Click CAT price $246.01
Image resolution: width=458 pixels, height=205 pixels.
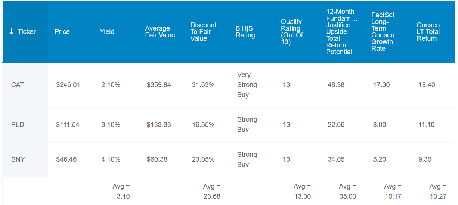pyautogui.click(x=68, y=85)
